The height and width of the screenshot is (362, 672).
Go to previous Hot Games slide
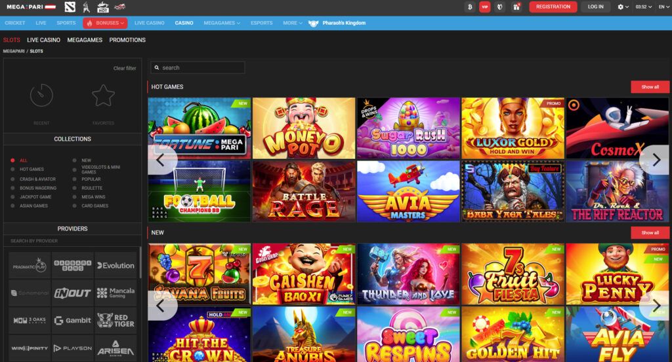click(x=161, y=160)
